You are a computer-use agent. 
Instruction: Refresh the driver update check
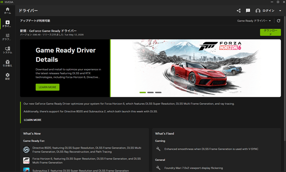[x=278, y=21]
